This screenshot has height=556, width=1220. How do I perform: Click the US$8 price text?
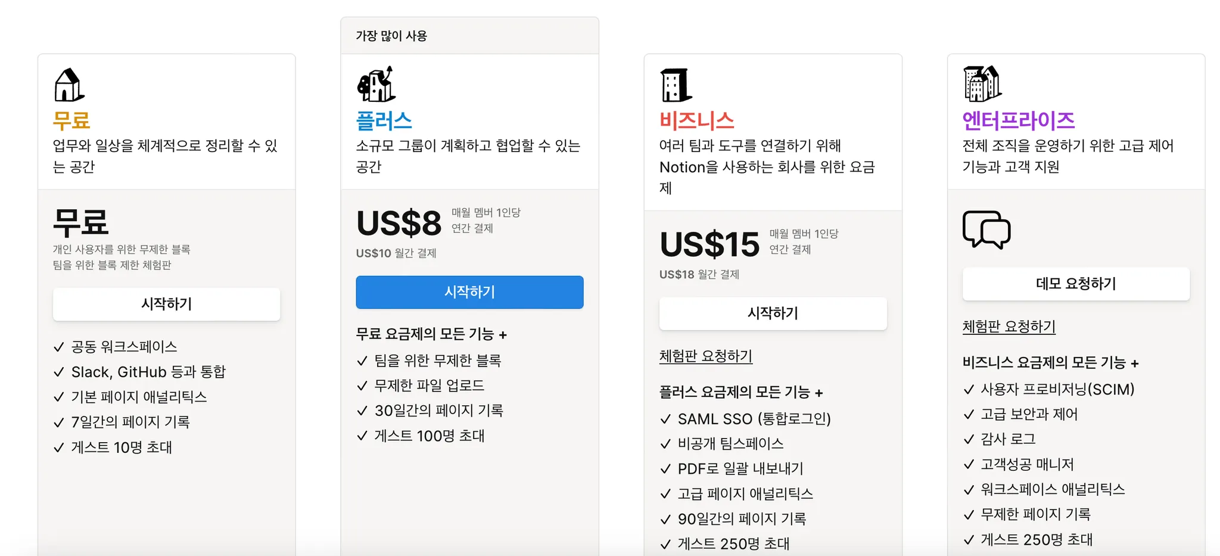399,223
